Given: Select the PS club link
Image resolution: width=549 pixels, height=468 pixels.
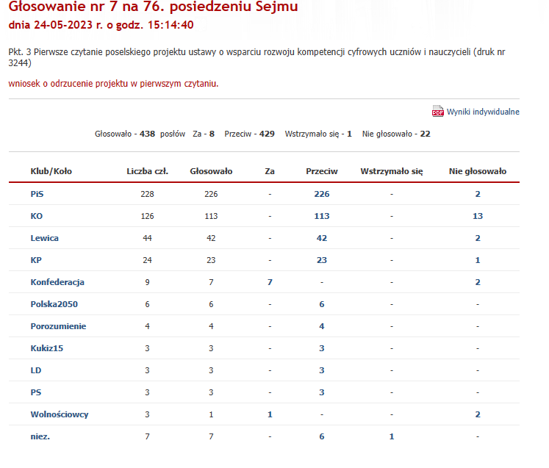Looking at the screenshot, I should [x=36, y=392].
